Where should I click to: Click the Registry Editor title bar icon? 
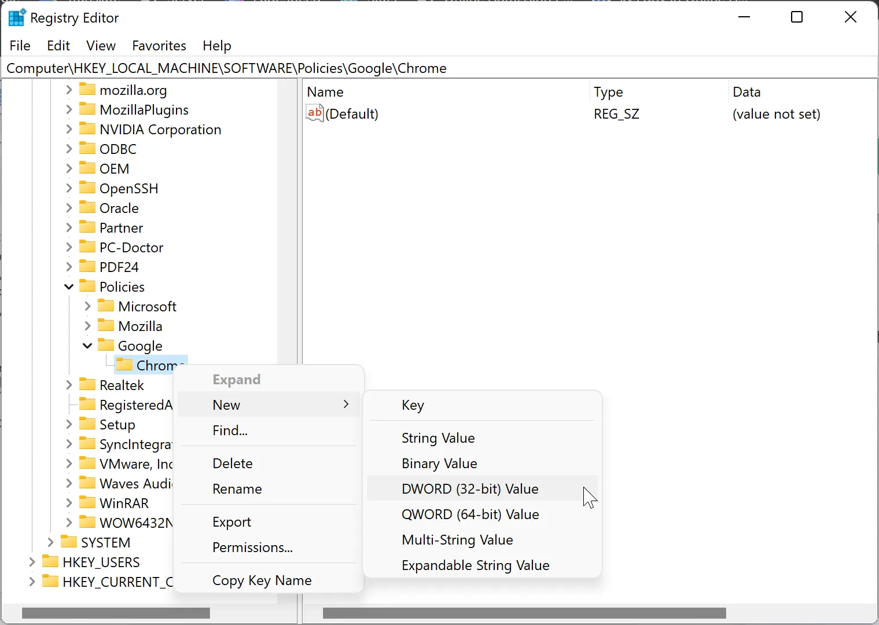(17, 17)
